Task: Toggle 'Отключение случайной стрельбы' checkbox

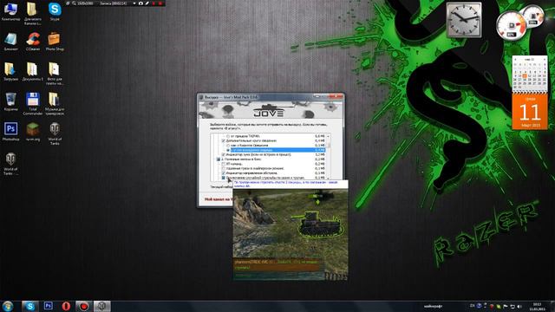Action: (x=224, y=178)
